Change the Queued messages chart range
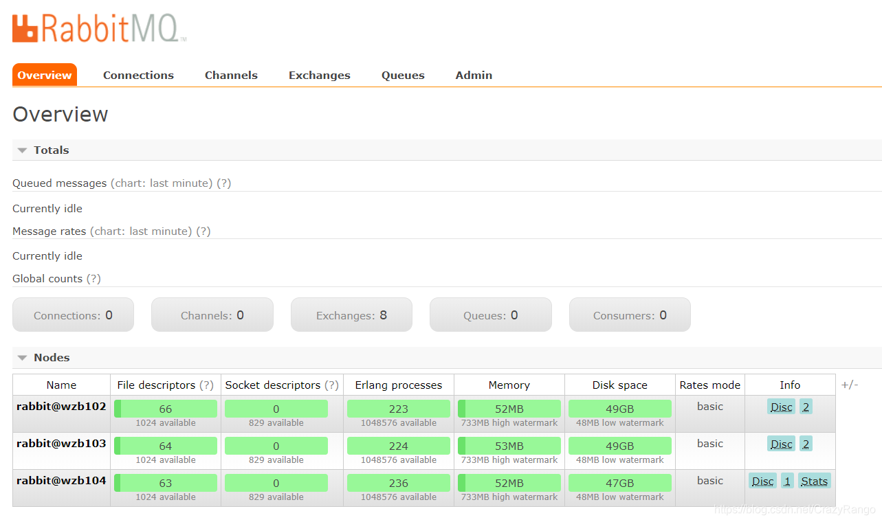This screenshot has height=522, width=882. click(x=162, y=183)
